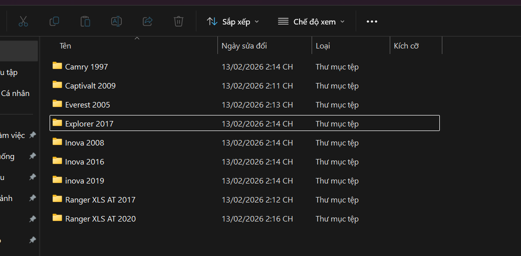Open the Sắp xếp sort dropdown
Viewport: 521px width, 256px height.
point(233,21)
